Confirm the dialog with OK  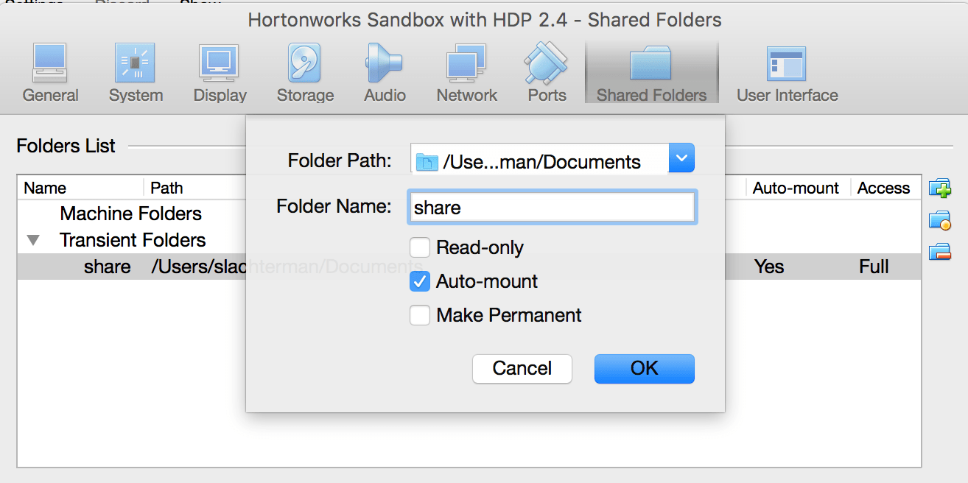(x=644, y=368)
